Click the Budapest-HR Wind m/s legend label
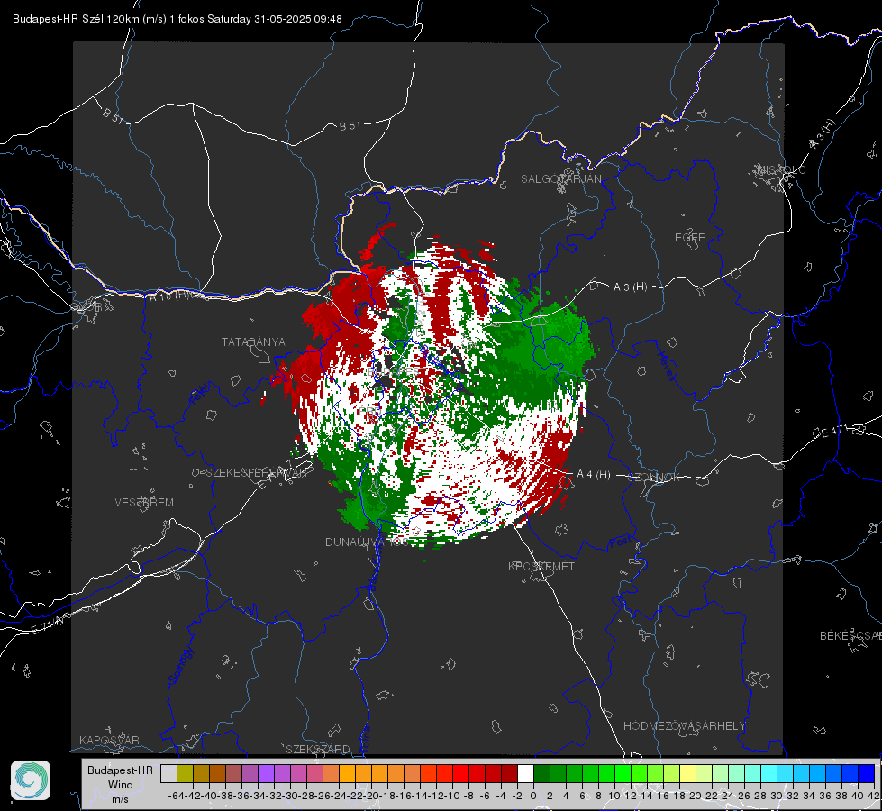 [120, 785]
